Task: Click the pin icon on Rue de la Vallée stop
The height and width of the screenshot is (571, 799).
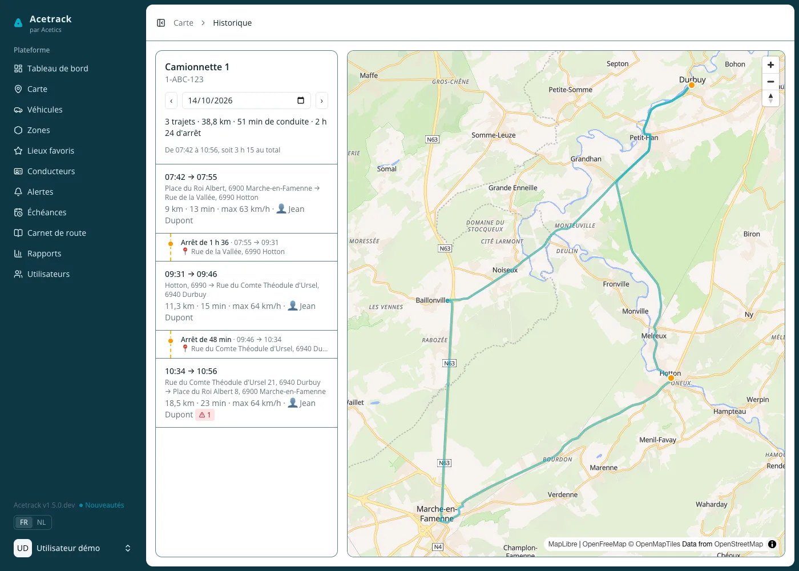Action: pos(185,251)
